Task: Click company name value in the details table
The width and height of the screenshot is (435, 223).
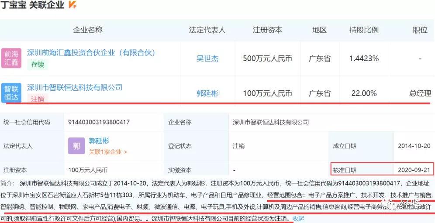Action: pyautogui.click(x=271, y=122)
